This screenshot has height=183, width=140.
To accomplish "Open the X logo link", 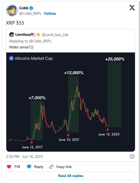I will tap(132, 8).
